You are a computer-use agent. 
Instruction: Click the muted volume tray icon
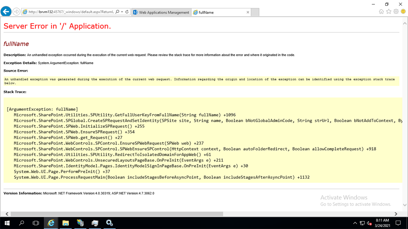pos(369,223)
